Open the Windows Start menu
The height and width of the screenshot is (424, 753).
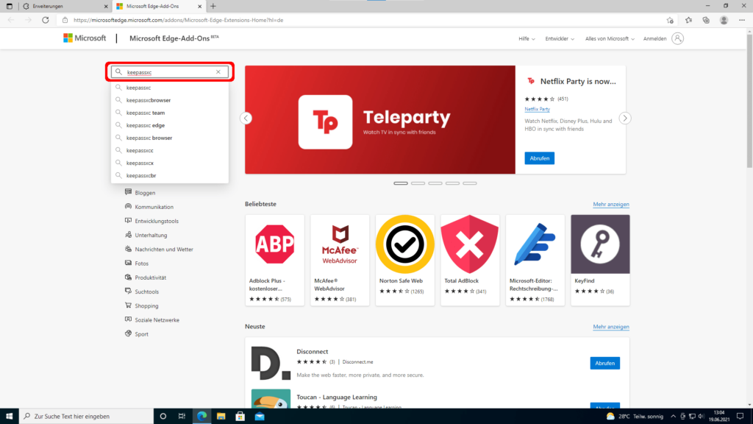click(x=9, y=417)
